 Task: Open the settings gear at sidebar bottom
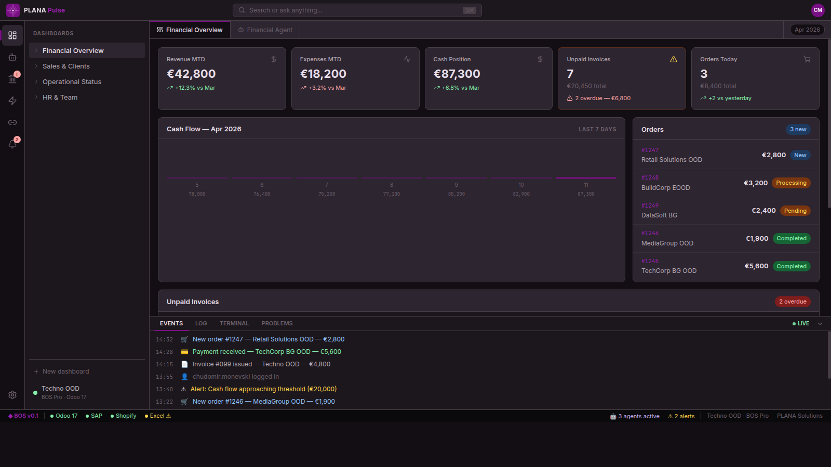pyautogui.click(x=12, y=395)
